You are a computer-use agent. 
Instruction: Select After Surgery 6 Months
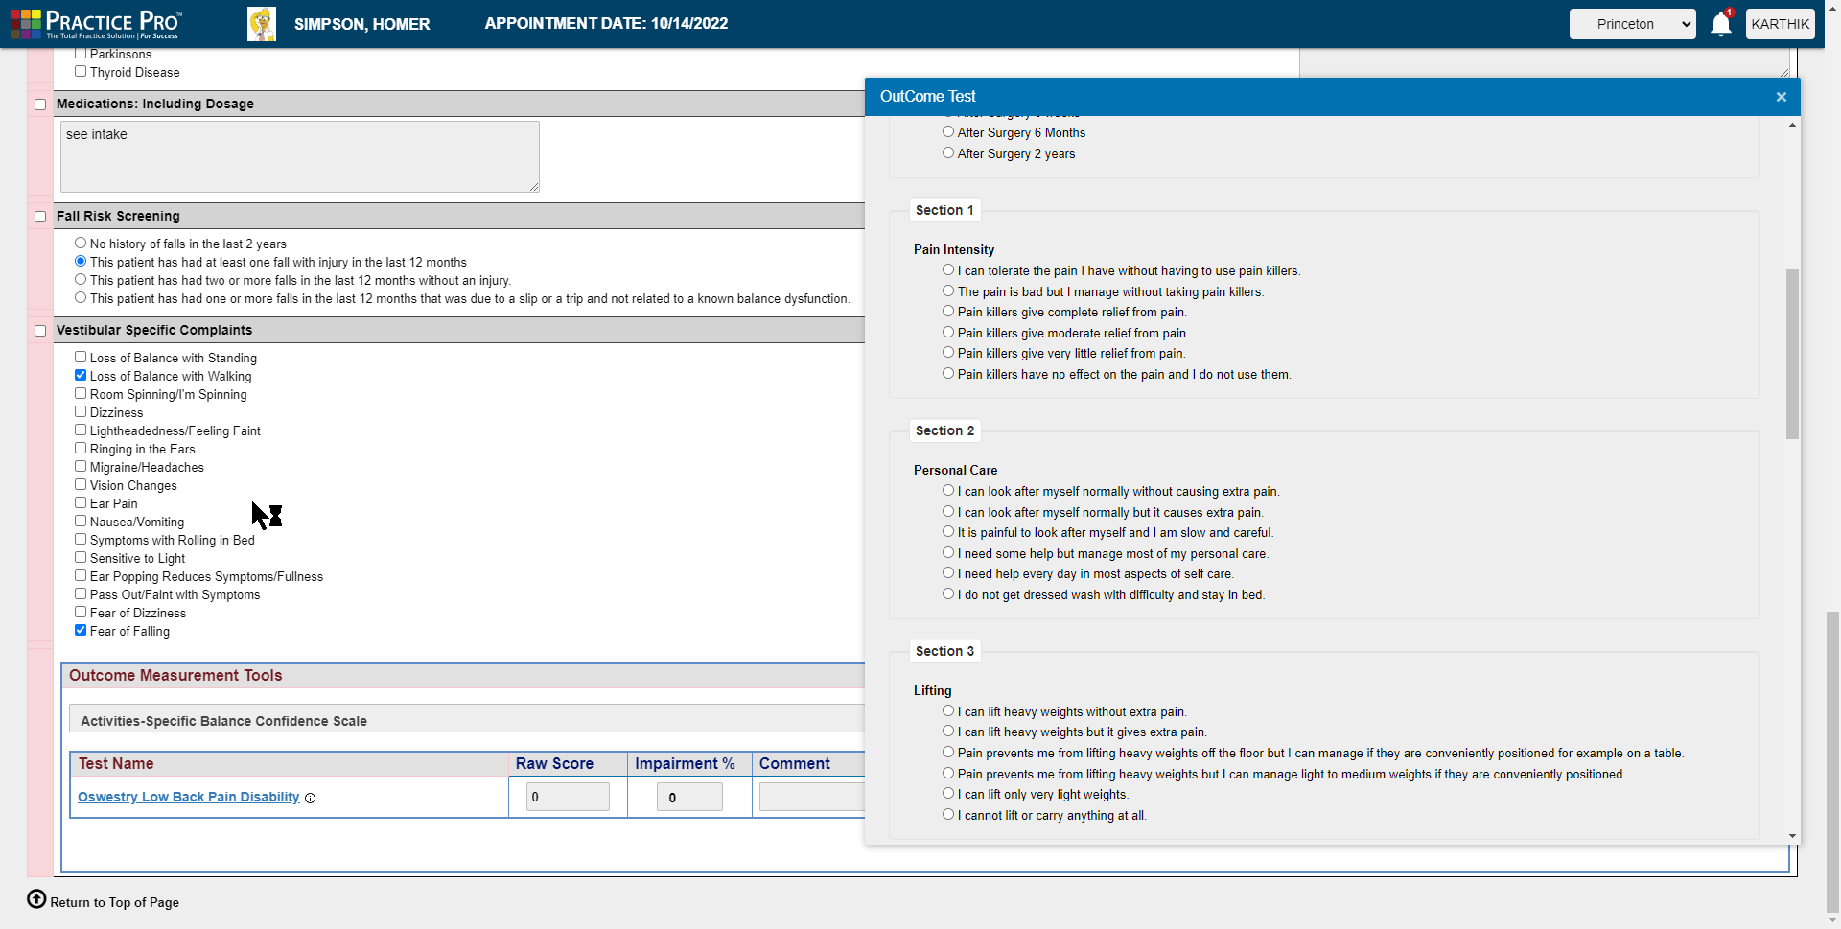947,131
